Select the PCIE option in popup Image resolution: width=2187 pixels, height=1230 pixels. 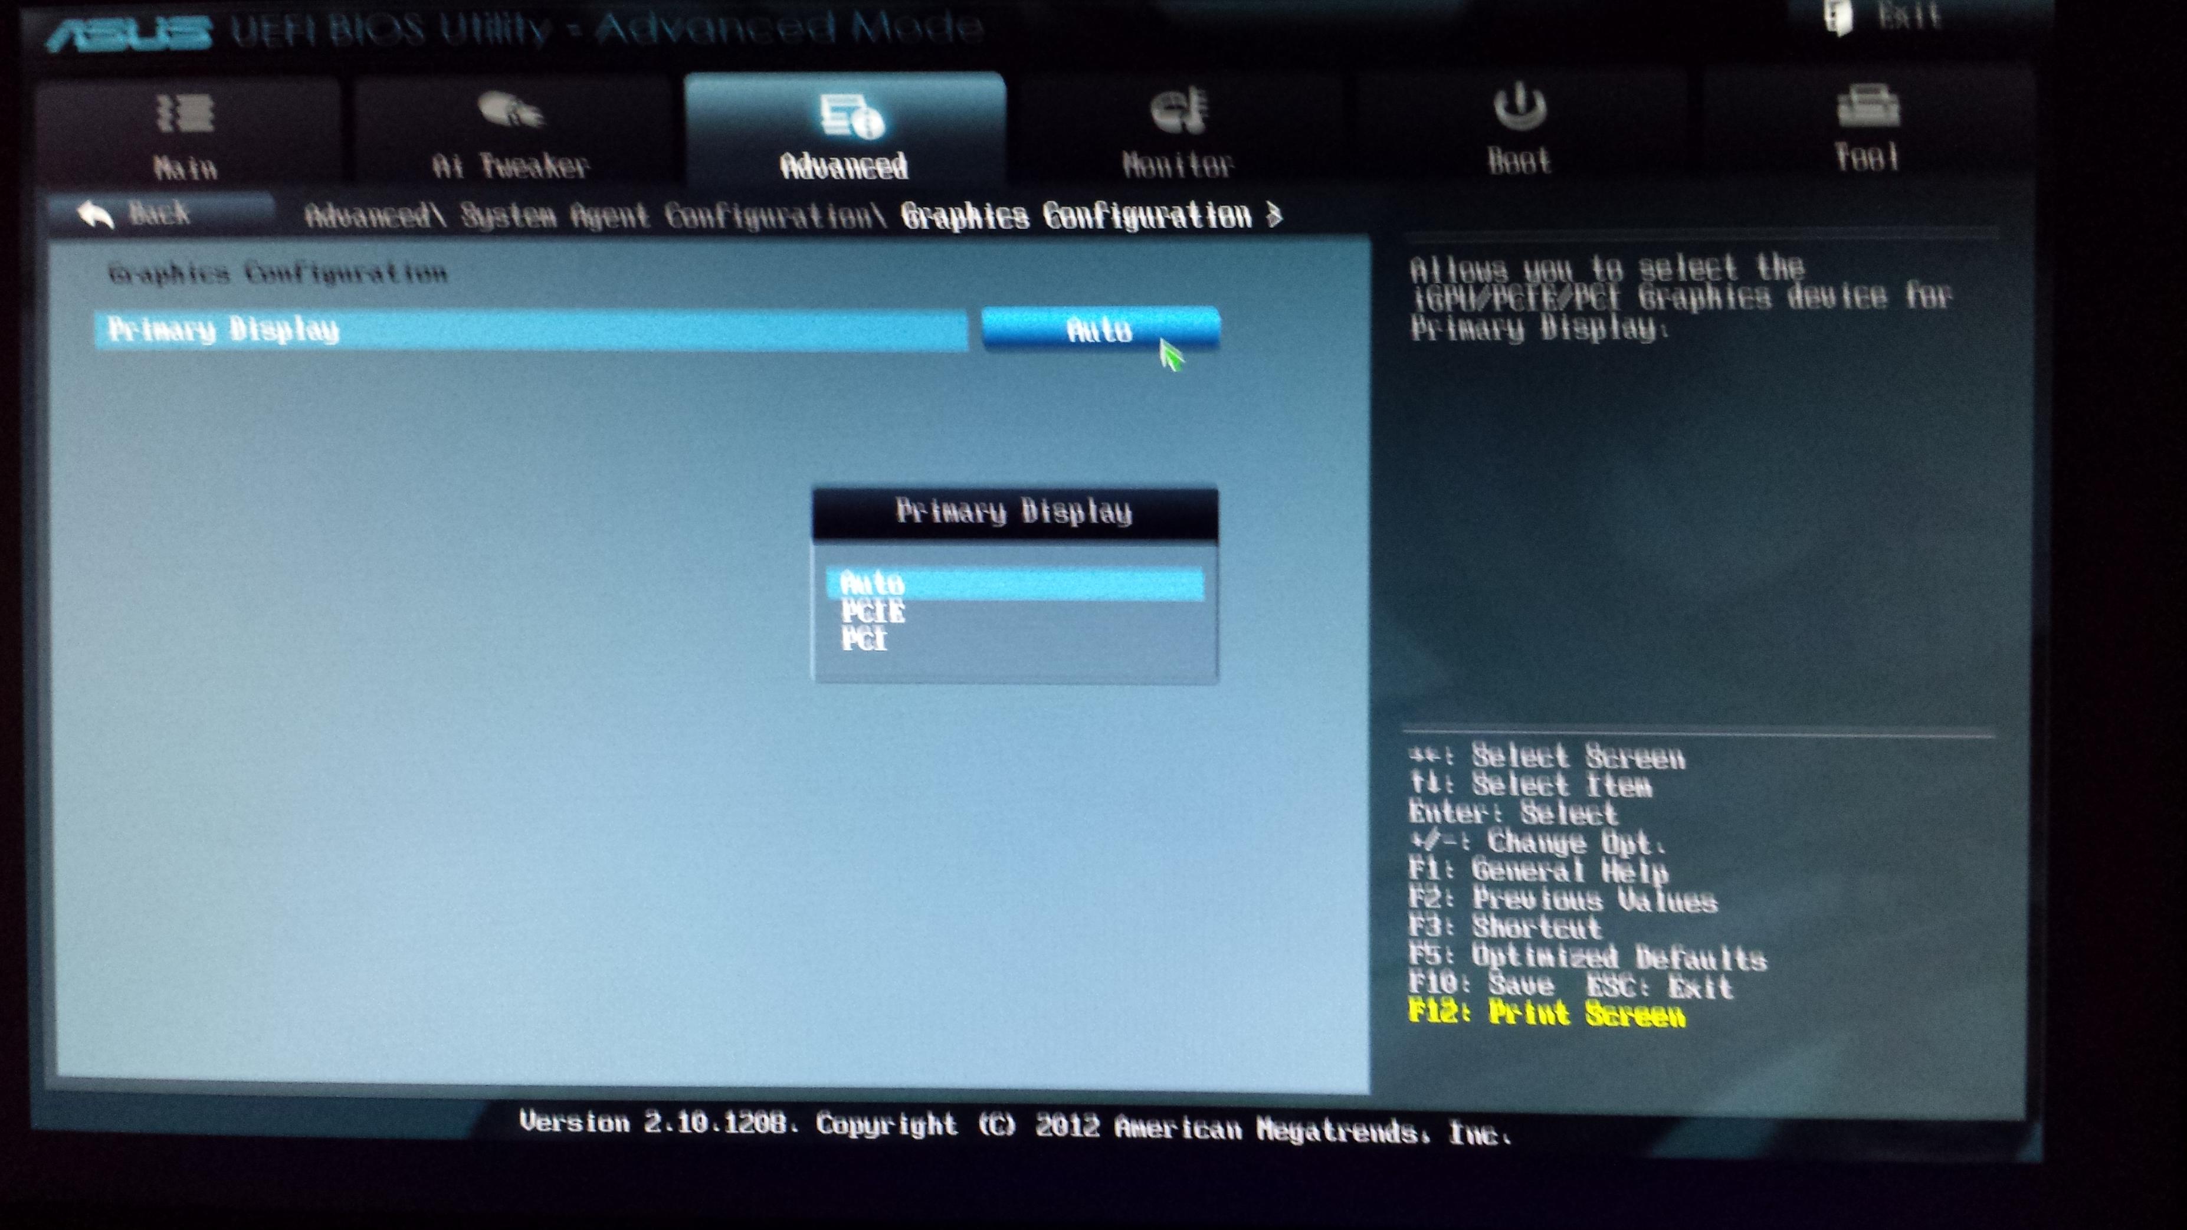coord(873,612)
